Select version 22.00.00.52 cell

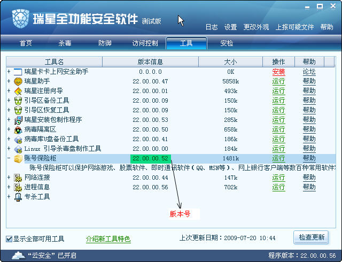click(151, 158)
